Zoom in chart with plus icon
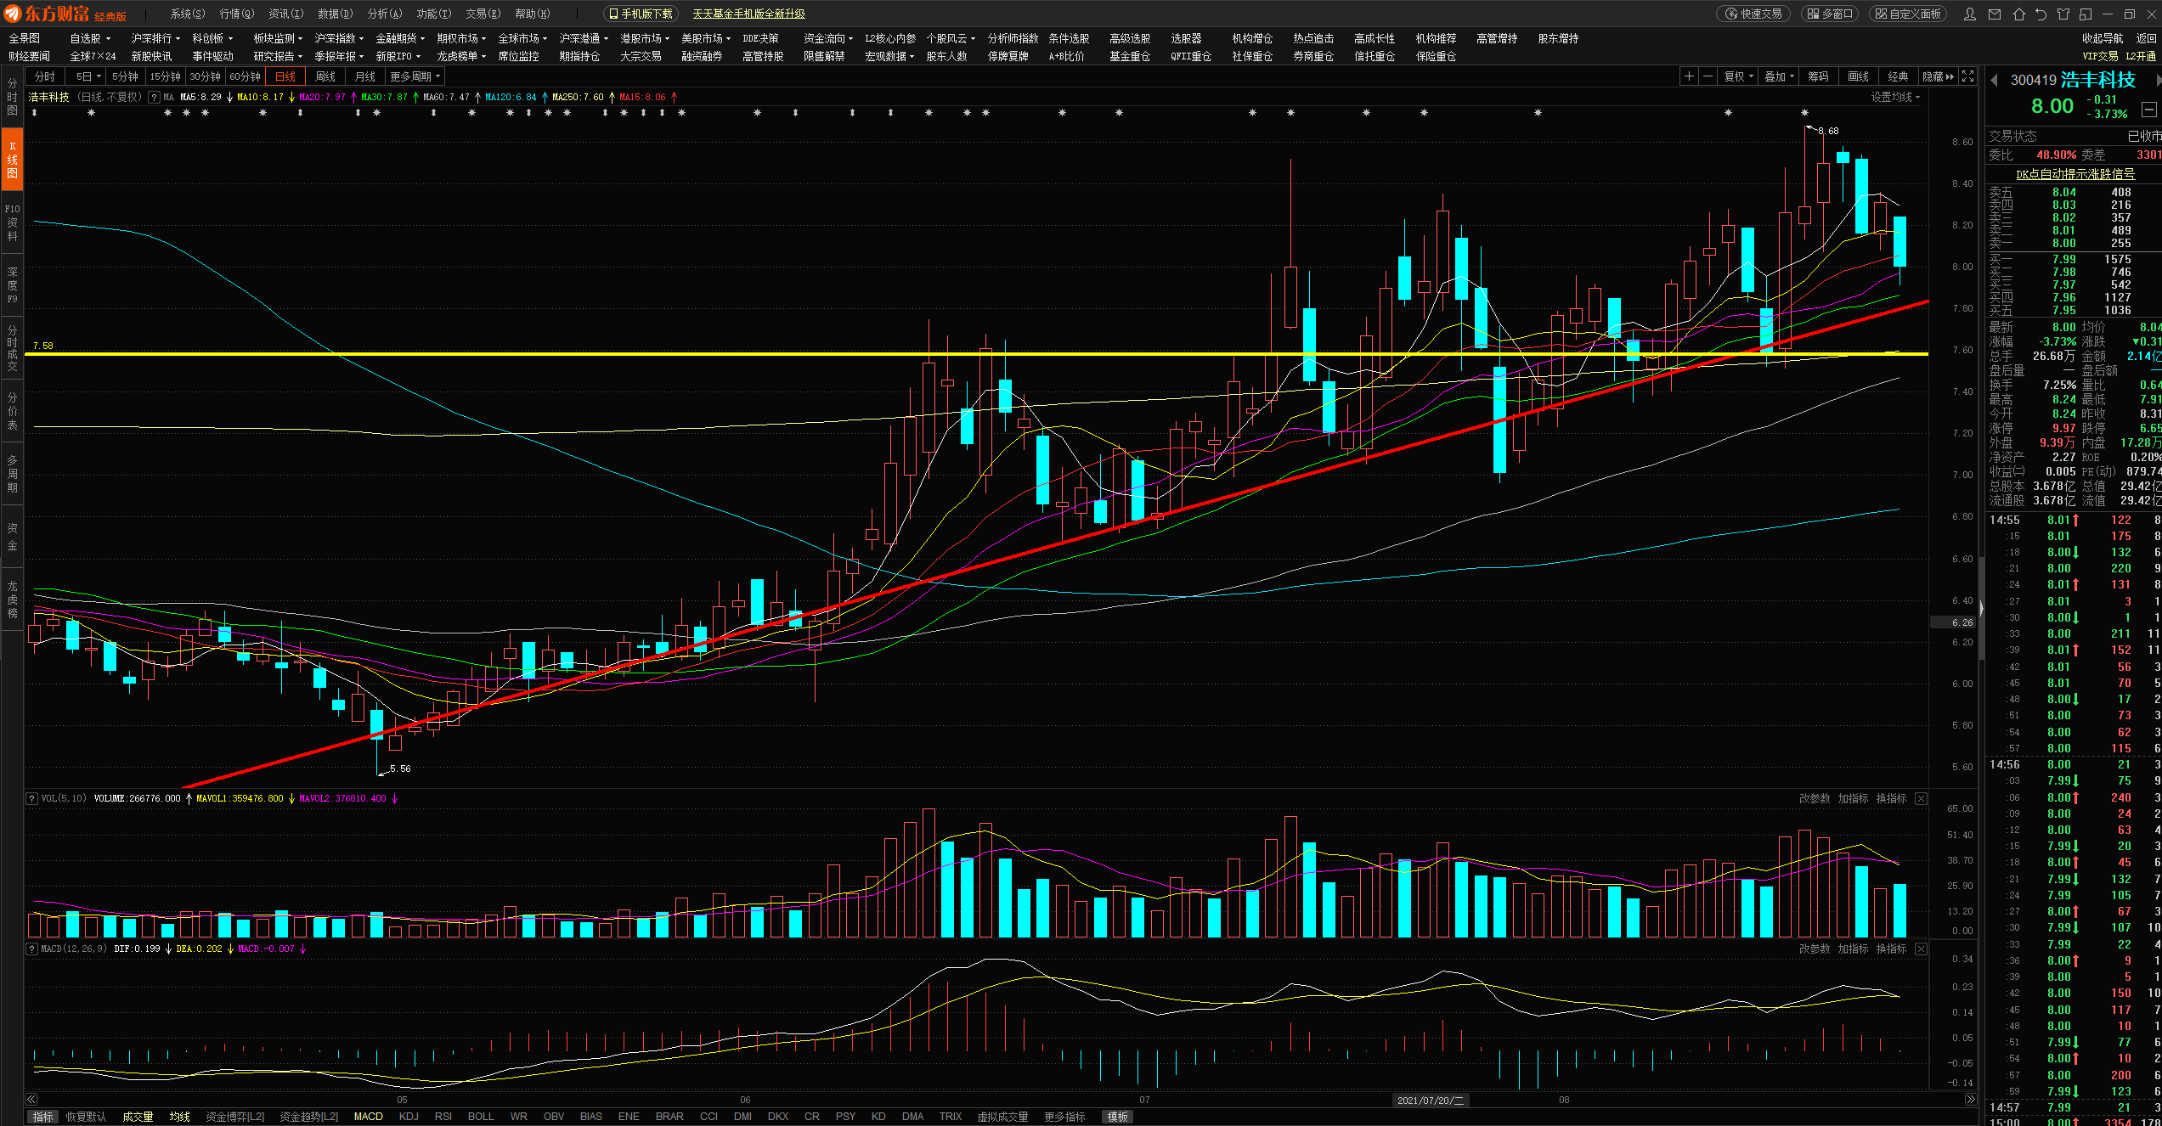The image size is (2162, 1126). (1689, 76)
